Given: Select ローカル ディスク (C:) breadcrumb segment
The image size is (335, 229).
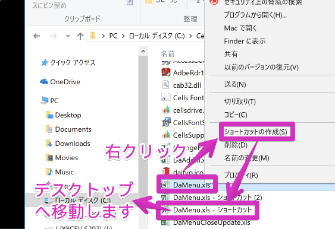Looking at the screenshot, I should 157,36.
